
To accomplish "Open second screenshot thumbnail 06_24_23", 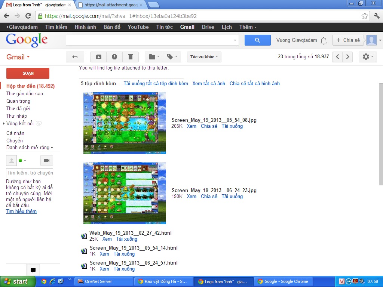I will click(125, 193).
